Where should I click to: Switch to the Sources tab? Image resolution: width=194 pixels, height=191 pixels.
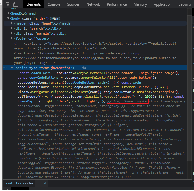[73, 4]
